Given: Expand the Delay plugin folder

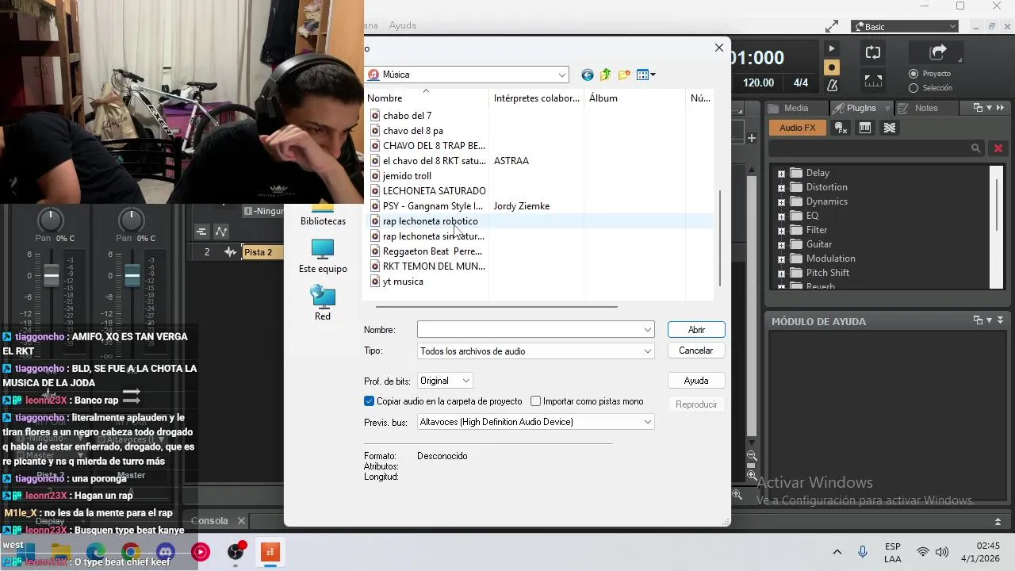Looking at the screenshot, I should tap(781, 173).
